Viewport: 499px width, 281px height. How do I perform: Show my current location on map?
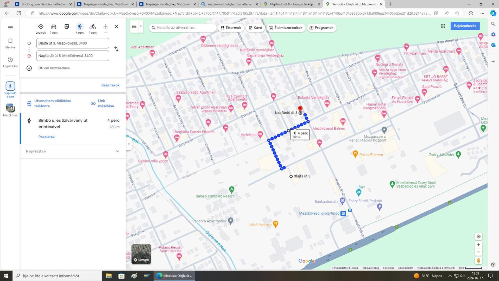pyautogui.click(x=478, y=237)
